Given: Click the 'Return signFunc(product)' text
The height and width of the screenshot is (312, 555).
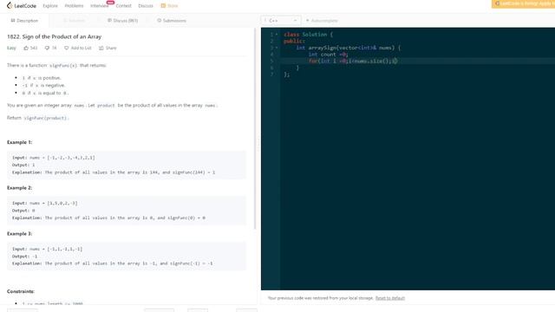Looking at the screenshot, I should click(38, 118).
